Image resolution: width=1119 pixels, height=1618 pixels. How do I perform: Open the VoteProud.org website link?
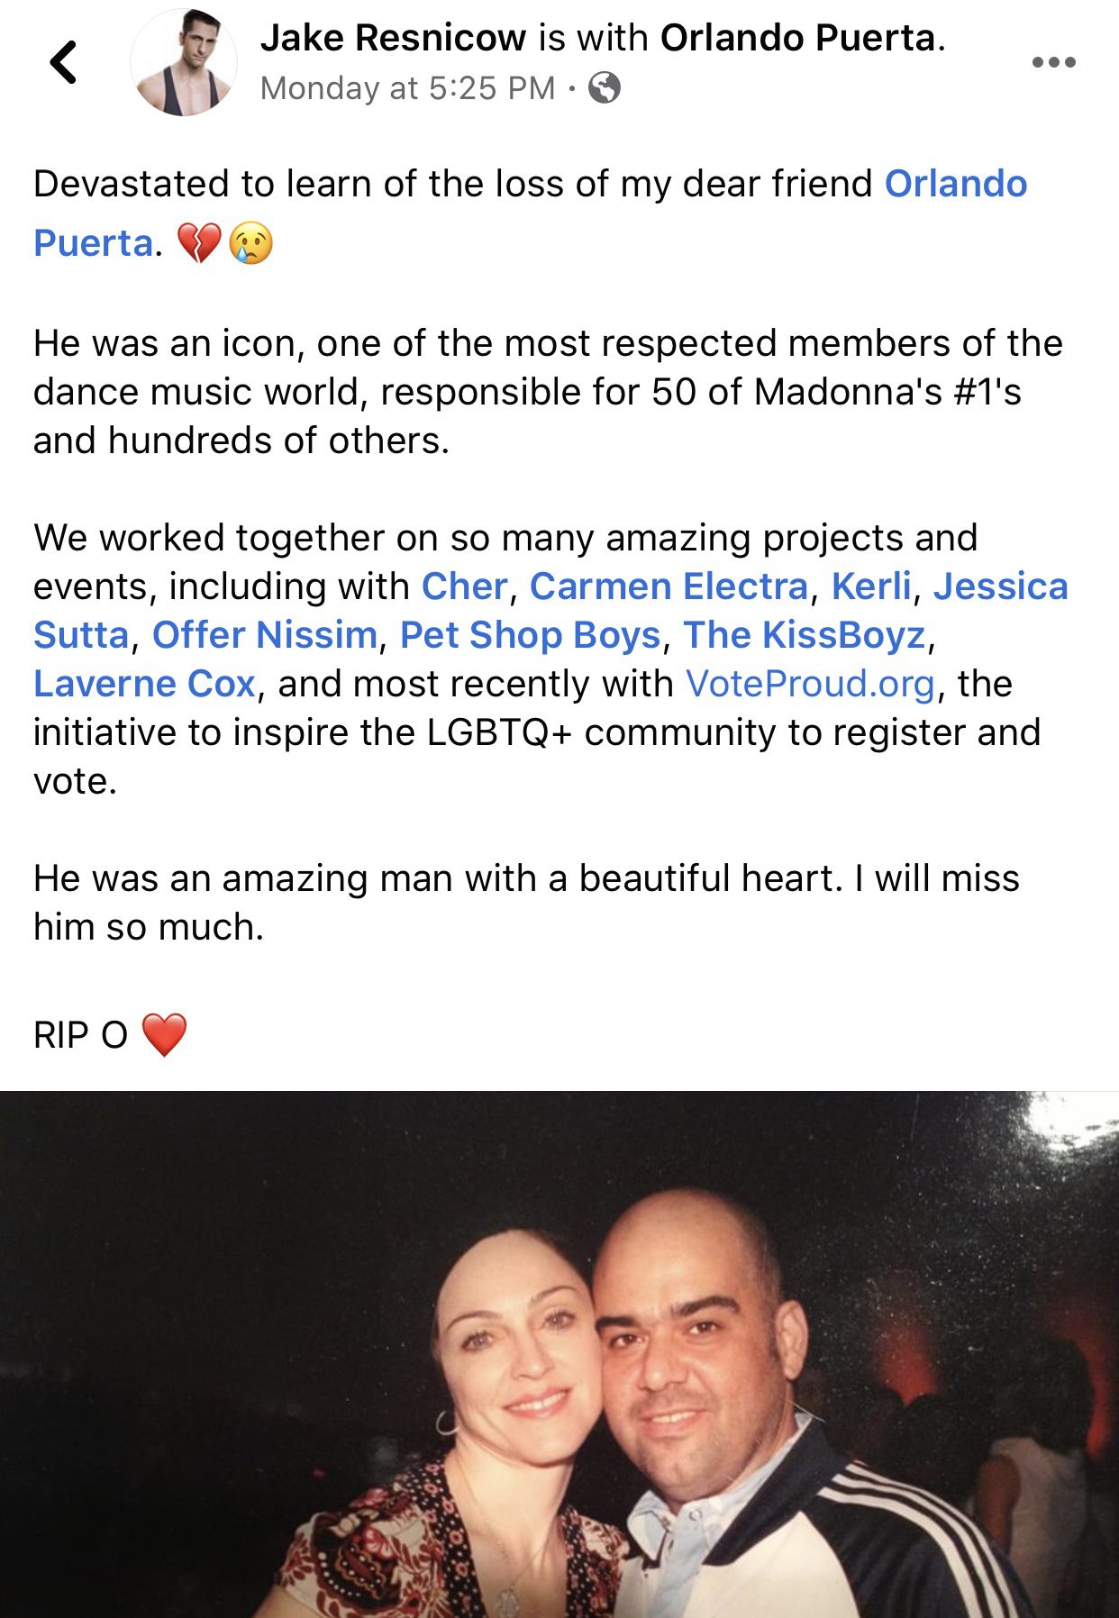pyautogui.click(x=810, y=684)
